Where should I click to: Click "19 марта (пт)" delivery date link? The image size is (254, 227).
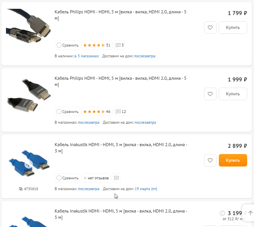coord(146,189)
